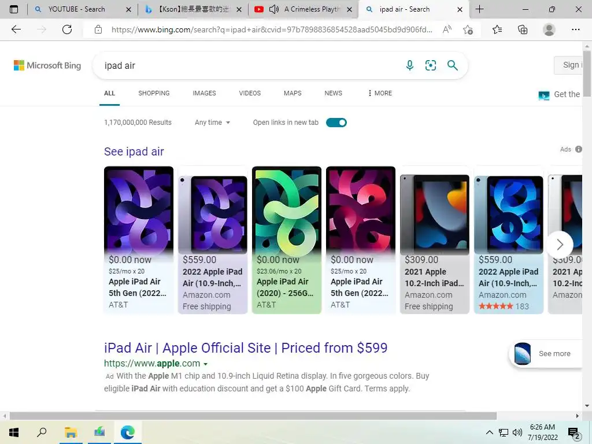
Task: Select the SHOPPING search tab
Action: (154, 93)
